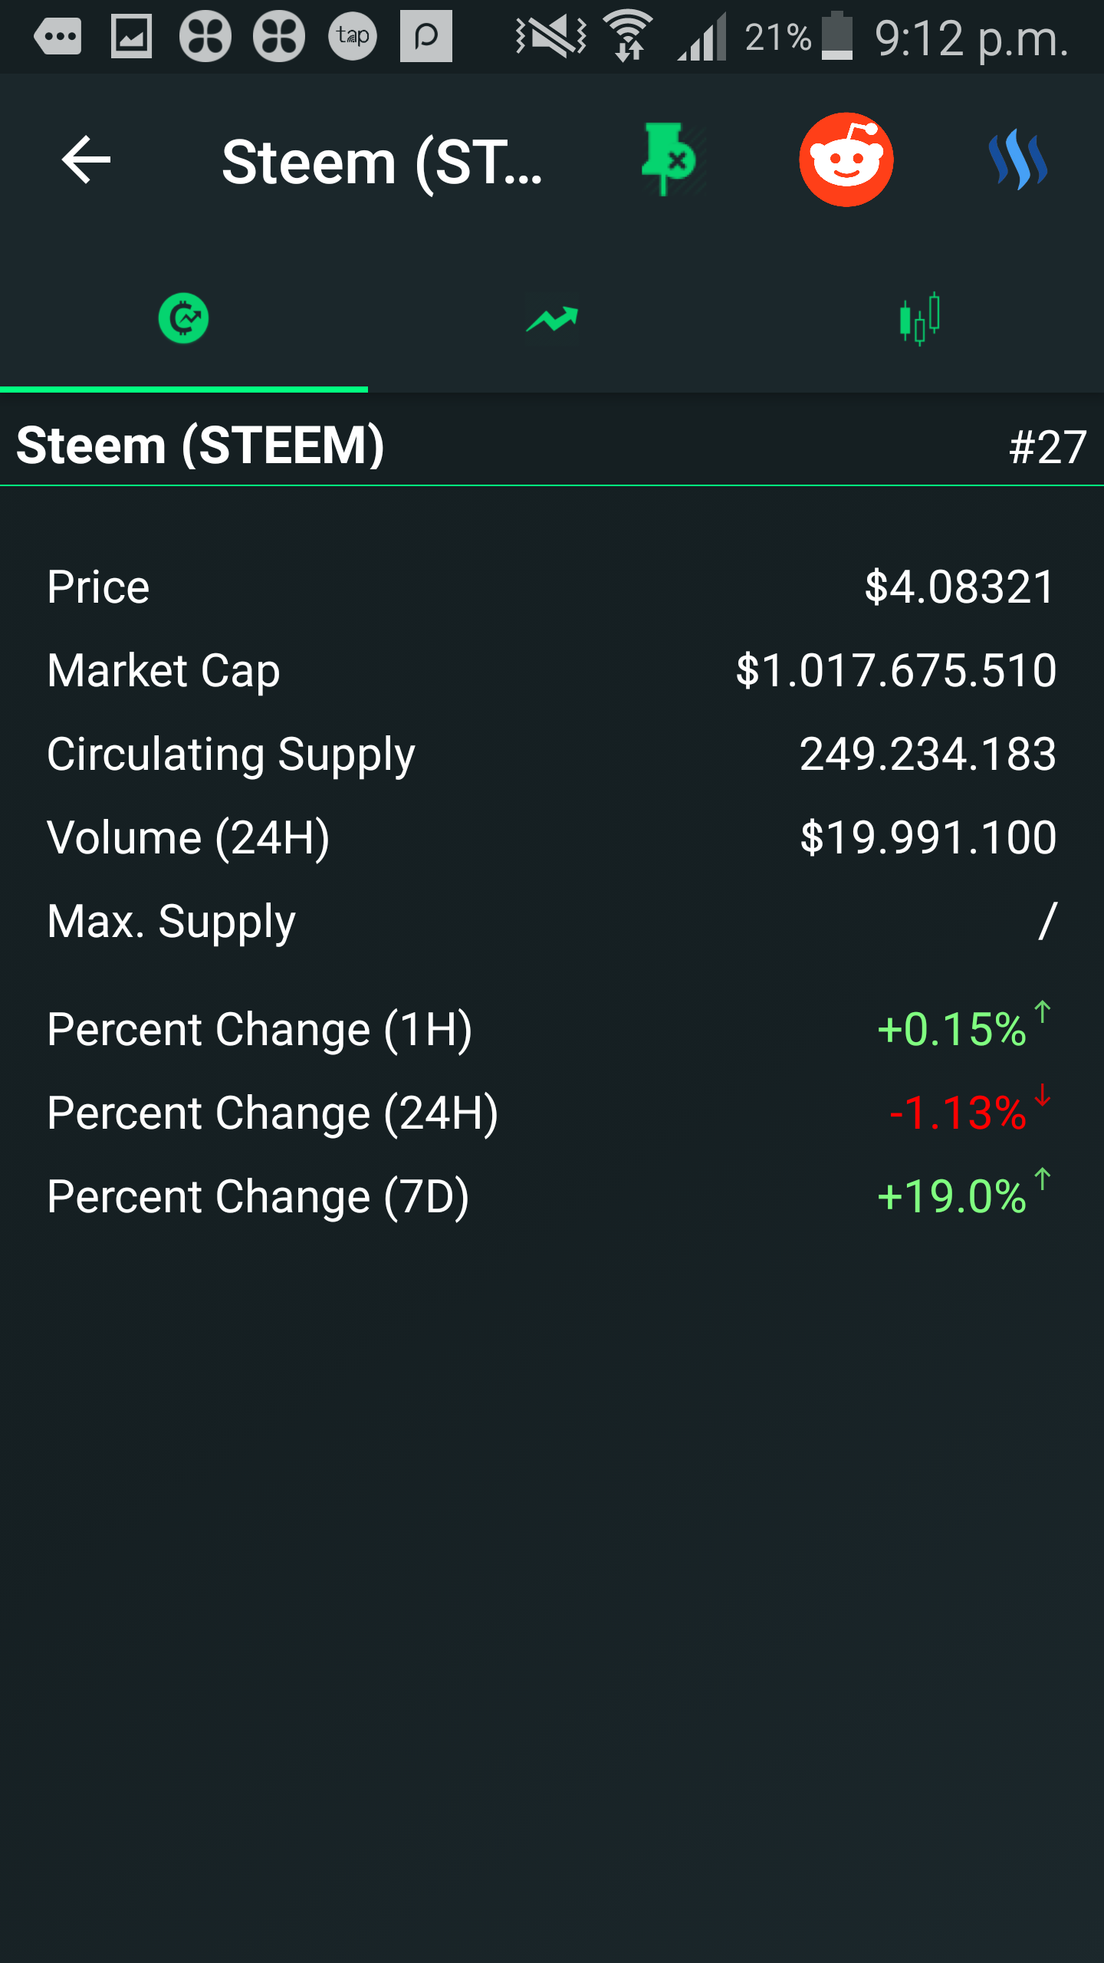Image resolution: width=1104 pixels, height=1963 pixels.
Task: Tap the Steem (STEEM) heading
Action: click(x=200, y=446)
